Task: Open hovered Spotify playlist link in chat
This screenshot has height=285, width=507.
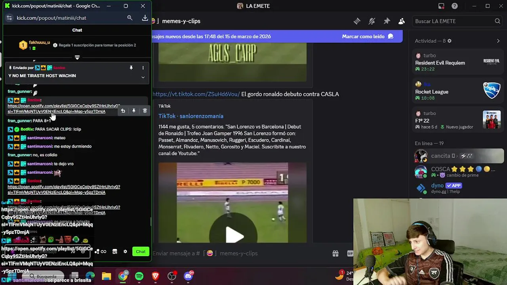Action: click(x=63, y=109)
